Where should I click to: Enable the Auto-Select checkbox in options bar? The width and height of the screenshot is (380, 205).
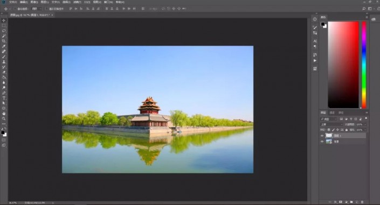click(x=15, y=9)
